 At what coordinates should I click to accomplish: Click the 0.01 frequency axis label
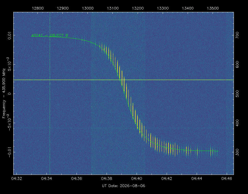(x=10, y=35)
